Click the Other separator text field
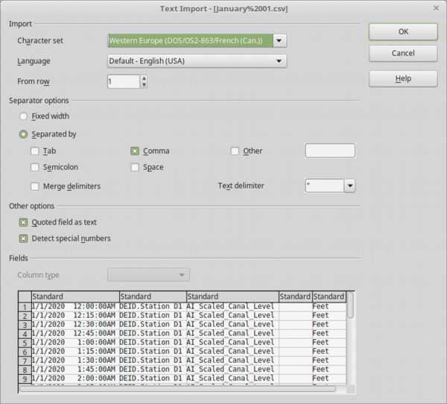Image resolution: width=447 pixels, height=404 pixels. click(x=330, y=151)
